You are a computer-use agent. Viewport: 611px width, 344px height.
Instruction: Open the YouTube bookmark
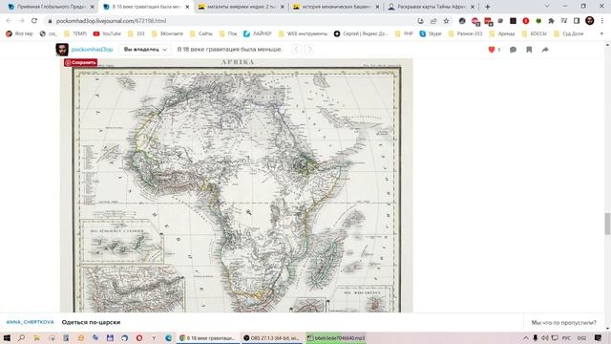(107, 34)
